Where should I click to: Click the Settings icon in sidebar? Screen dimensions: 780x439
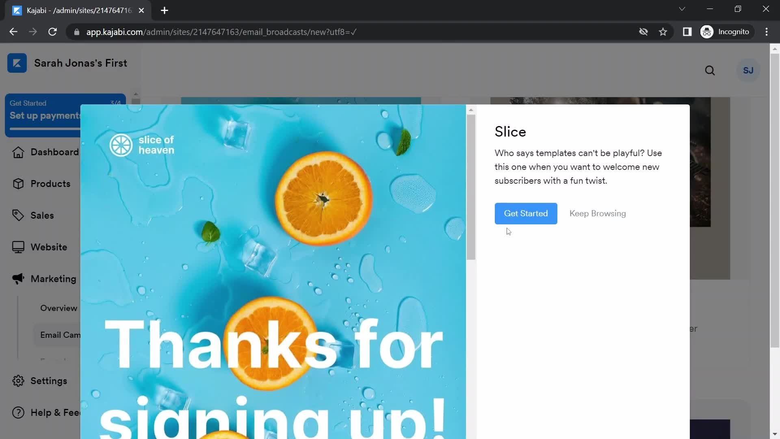tap(18, 381)
